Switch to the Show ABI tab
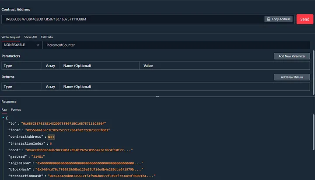This screenshot has width=315, height=180. [31, 37]
